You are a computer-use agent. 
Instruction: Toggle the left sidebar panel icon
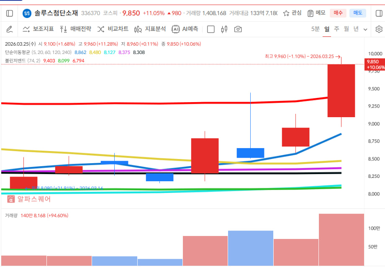pos(10,13)
